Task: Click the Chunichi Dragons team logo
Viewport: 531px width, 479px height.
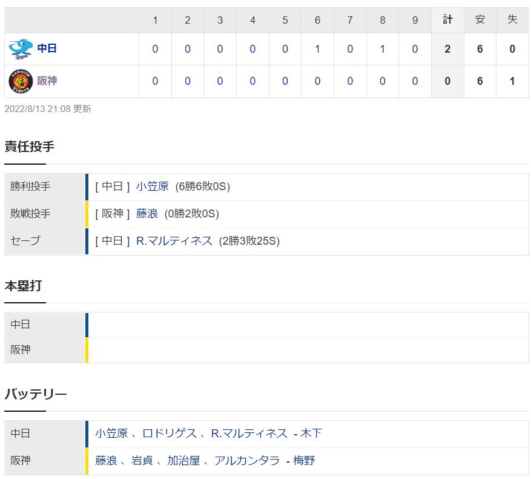Action: click(x=21, y=49)
